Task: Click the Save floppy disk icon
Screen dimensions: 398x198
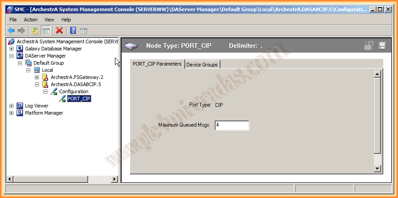Action: (382, 45)
